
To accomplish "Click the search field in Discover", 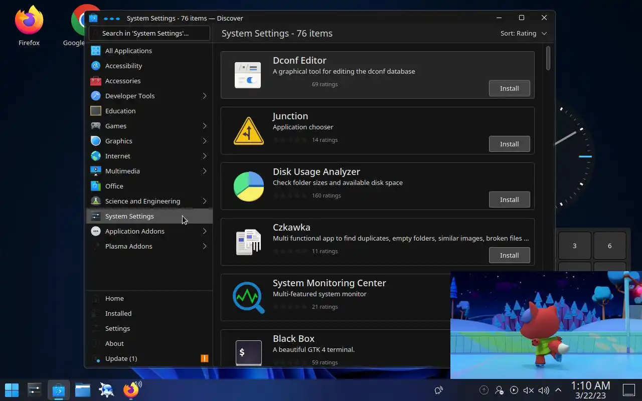I will 149,33.
